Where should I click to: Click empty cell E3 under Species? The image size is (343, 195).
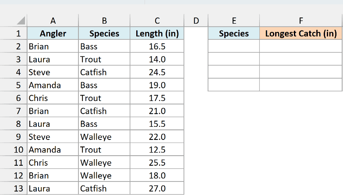[x=234, y=59]
